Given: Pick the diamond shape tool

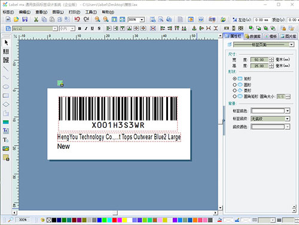Looking at the screenshot, I should [x=6, y=104].
